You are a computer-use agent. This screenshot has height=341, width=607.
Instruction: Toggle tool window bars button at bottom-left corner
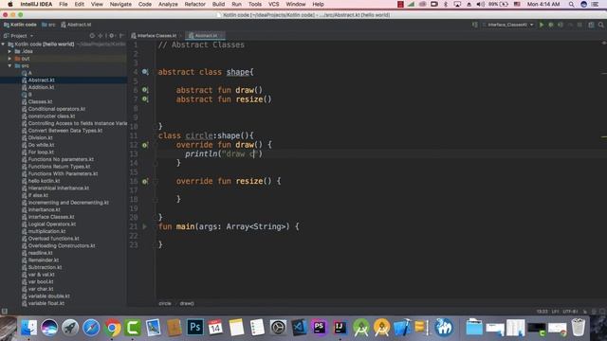4,312
